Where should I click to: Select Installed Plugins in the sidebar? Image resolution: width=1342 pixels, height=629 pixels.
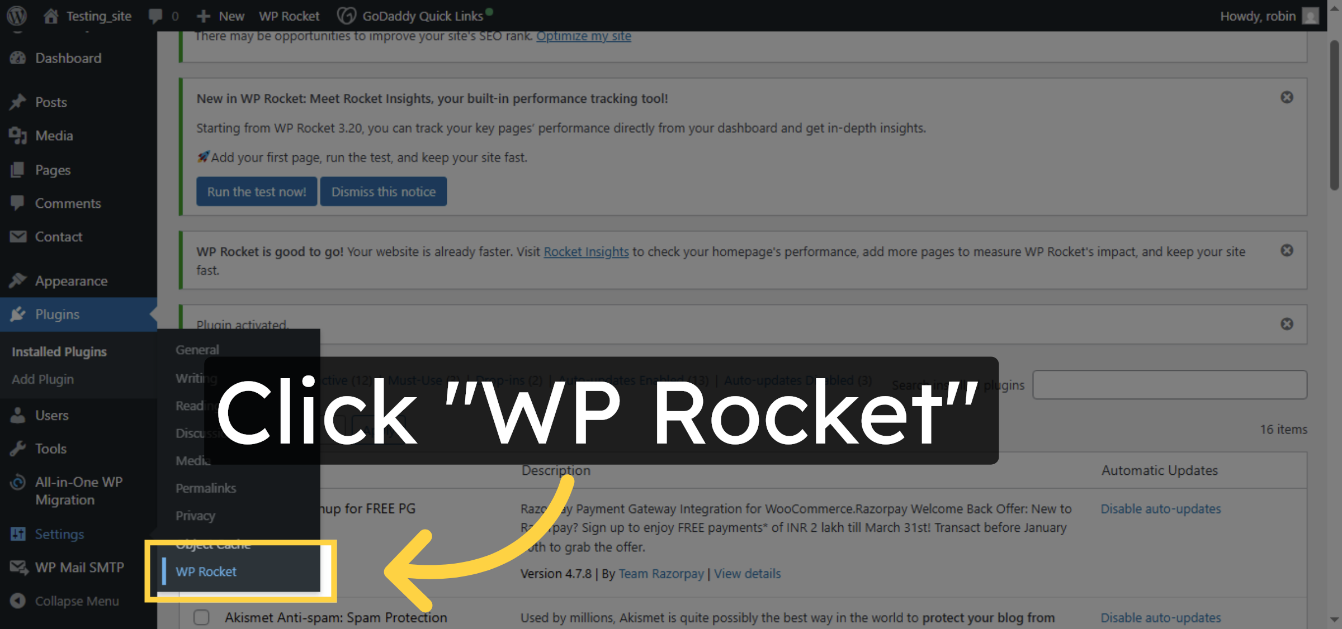[59, 351]
